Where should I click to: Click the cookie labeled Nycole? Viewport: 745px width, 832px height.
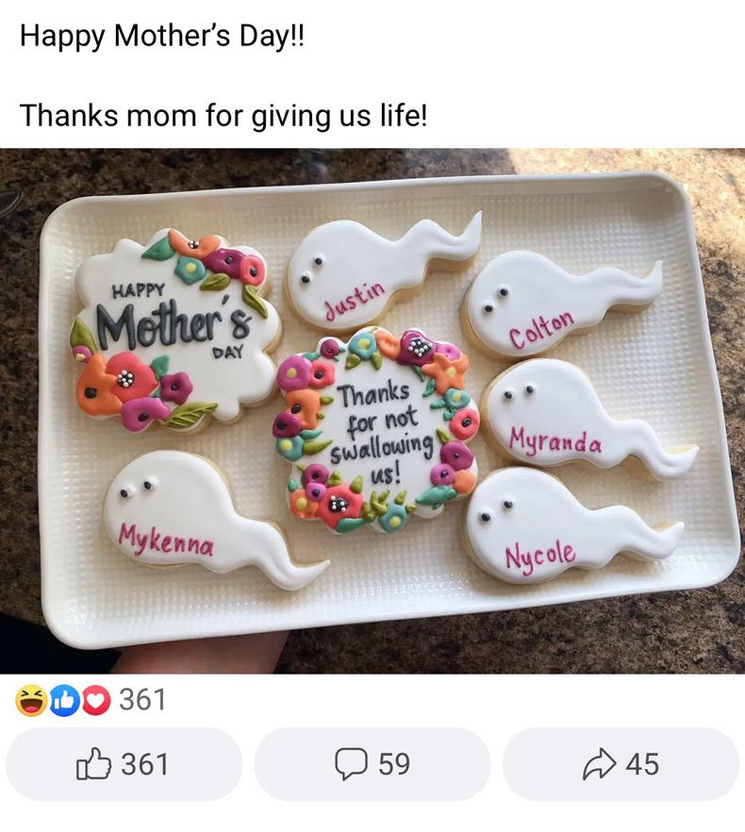coord(572,526)
